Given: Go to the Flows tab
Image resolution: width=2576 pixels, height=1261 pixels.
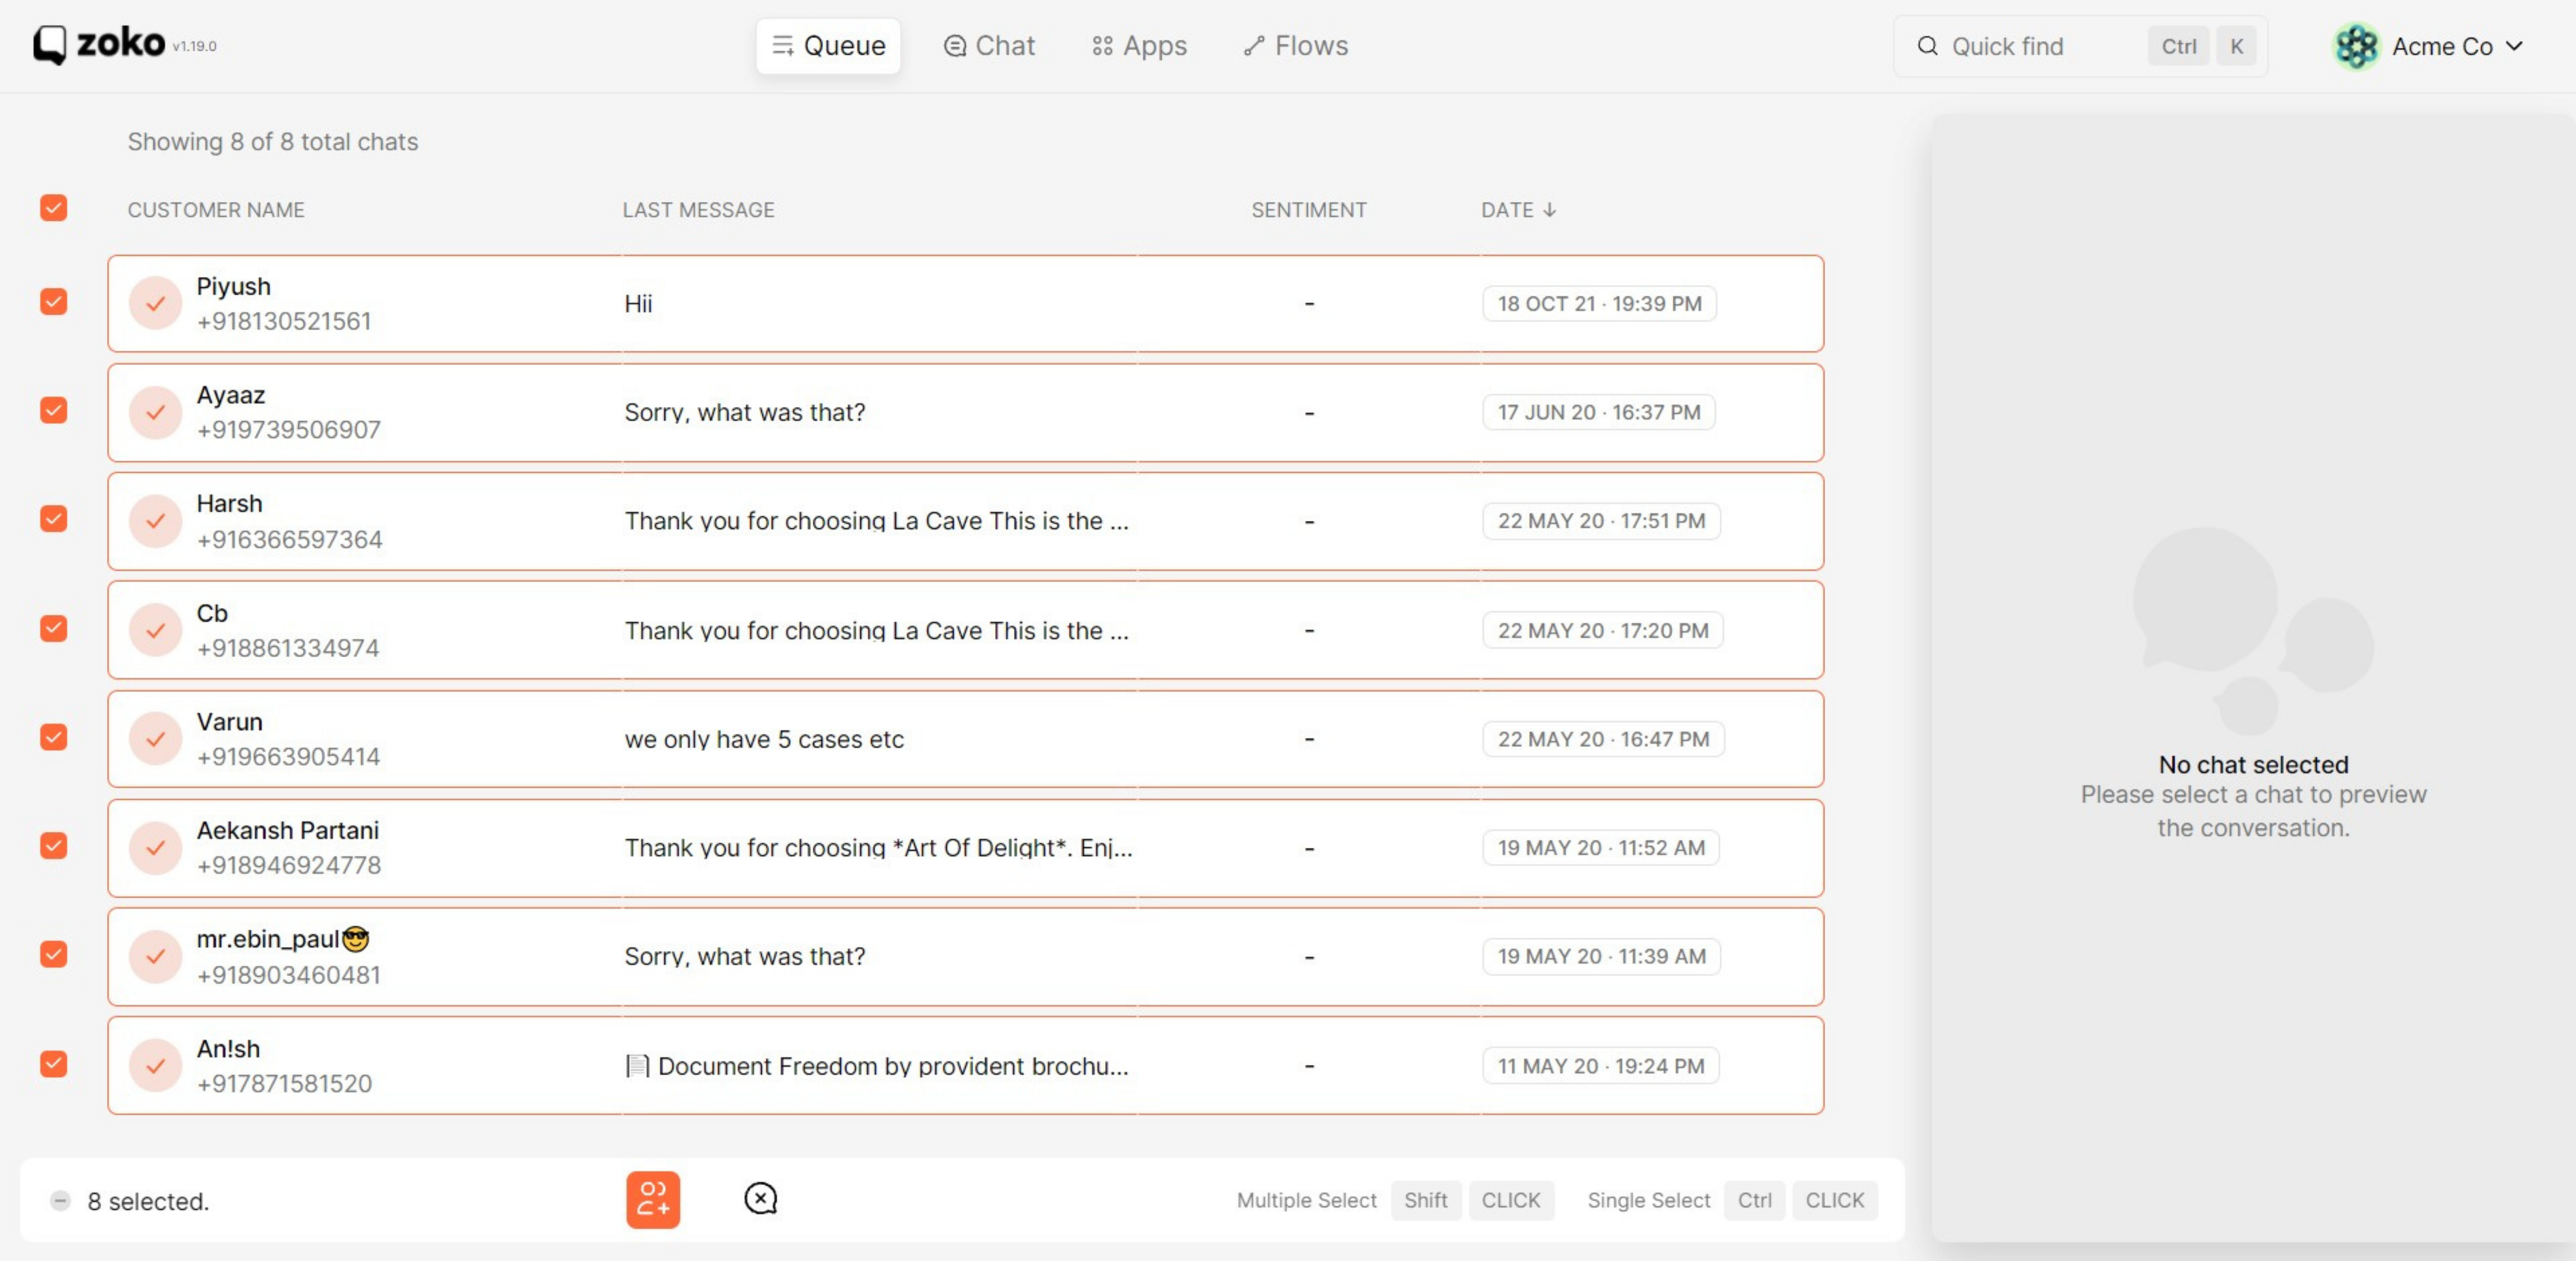Looking at the screenshot, I should point(1296,46).
